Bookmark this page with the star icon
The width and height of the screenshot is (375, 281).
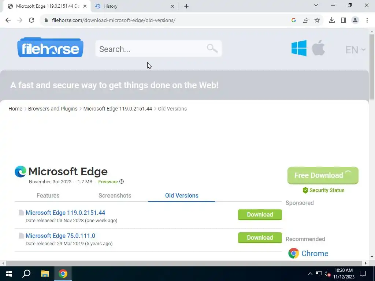317,20
